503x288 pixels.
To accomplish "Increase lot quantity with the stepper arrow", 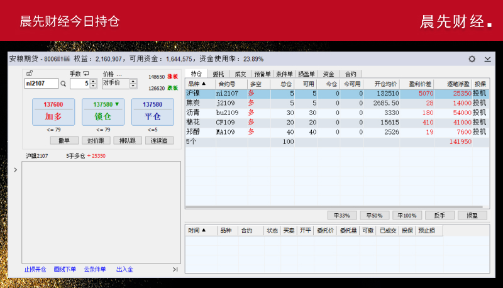I will [94, 80].
